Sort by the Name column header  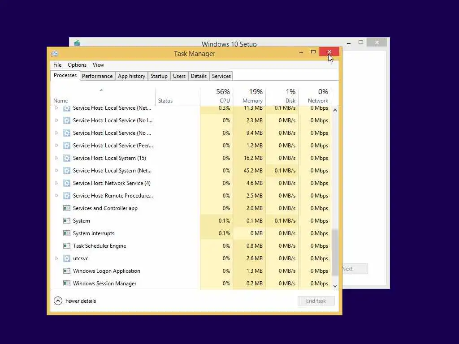click(103, 96)
